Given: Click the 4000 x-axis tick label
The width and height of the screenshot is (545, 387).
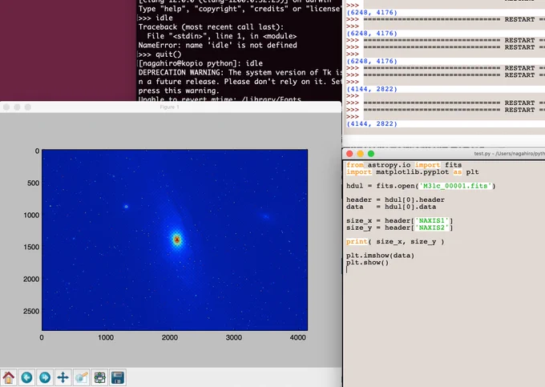Looking at the screenshot, I should (298, 337).
